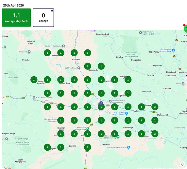Open the Rest Ezy Pet Motel map pin
187x169 pixels.
tap(63, 46)
